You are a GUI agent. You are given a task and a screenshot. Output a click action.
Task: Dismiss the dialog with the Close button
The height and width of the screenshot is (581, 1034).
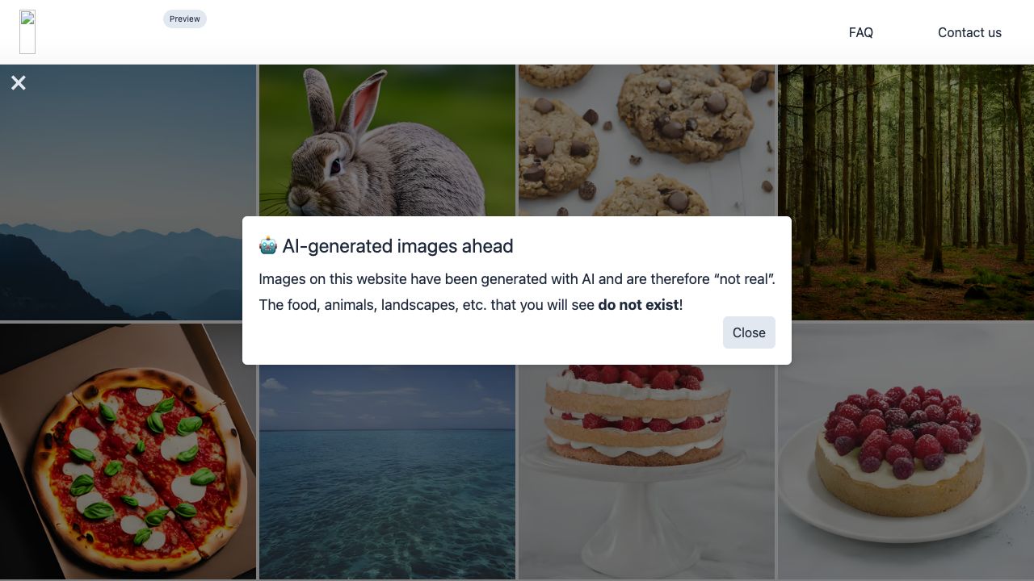749,332
